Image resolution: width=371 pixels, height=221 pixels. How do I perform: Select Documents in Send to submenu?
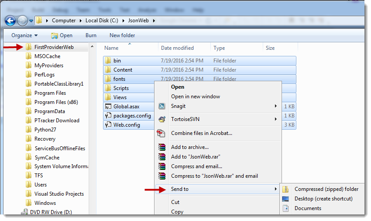[308, 208]
